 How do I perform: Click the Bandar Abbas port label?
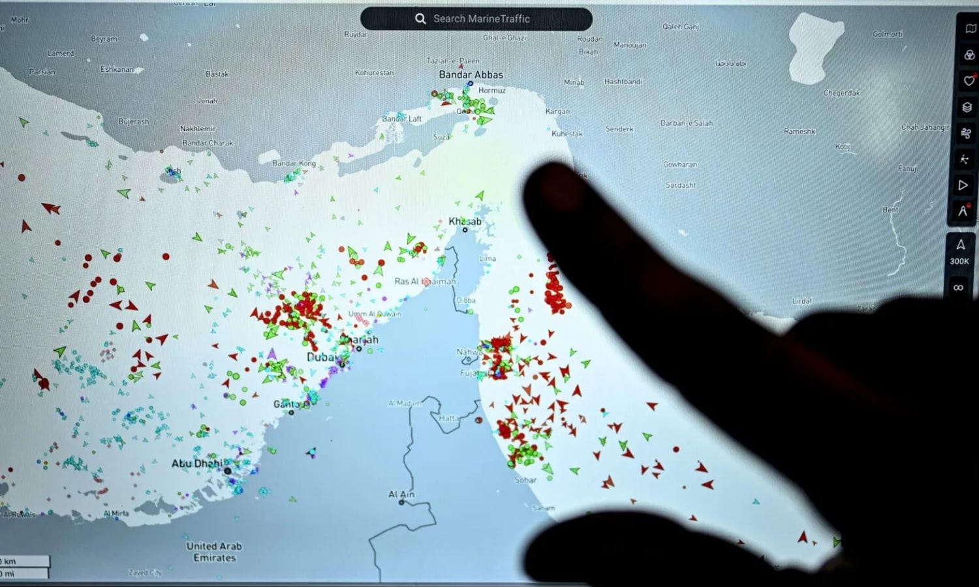(x=471, y=75)
